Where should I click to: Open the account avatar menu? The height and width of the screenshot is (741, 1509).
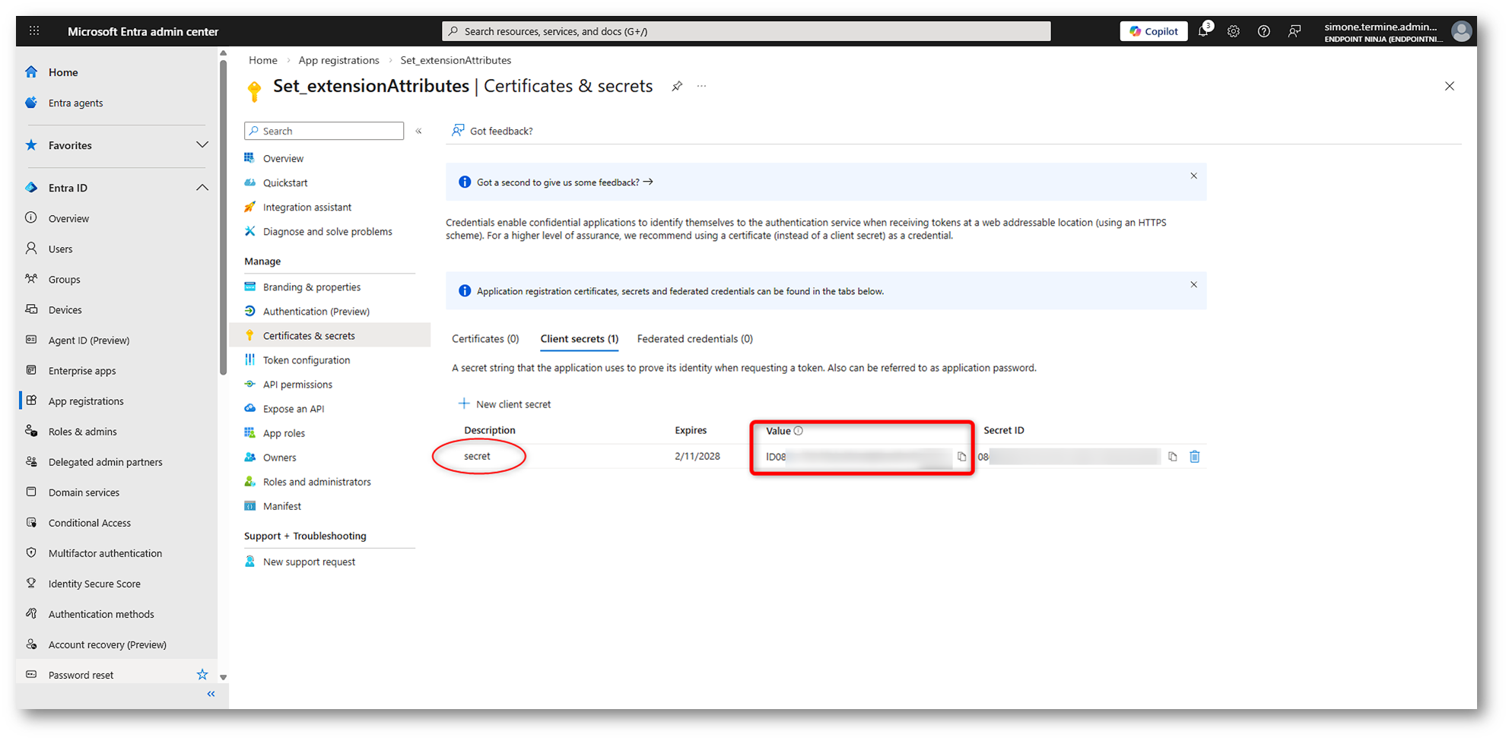(1461, 31)
